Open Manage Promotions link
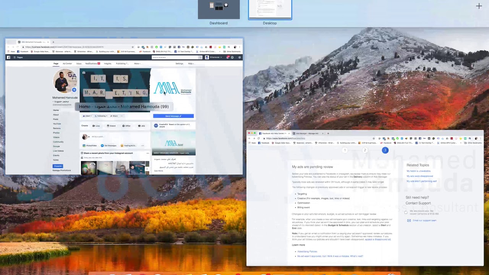This screenshot has height=275, width=489. 62,170
